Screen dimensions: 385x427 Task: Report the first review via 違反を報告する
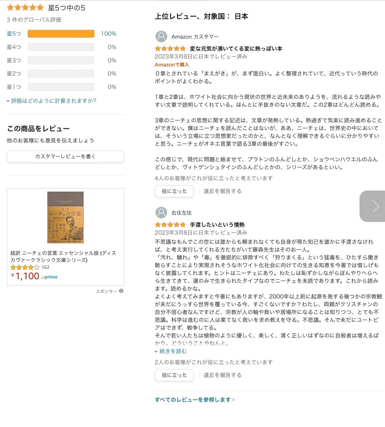[222, 191]
